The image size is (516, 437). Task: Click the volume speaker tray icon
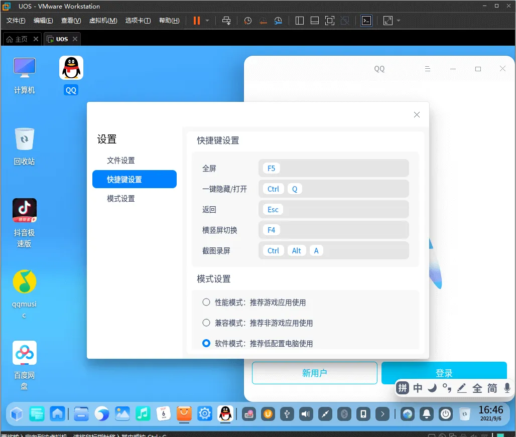306,414
